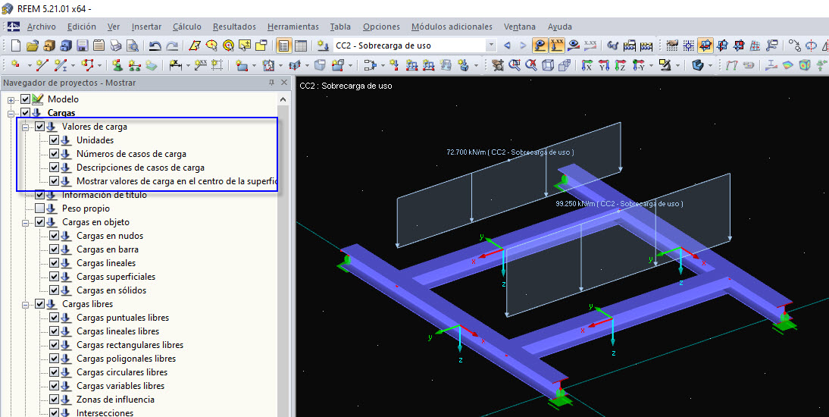Open the new node tool dropdown arrow
Viewport: 829px width, 417px height.
coord(29,66)
